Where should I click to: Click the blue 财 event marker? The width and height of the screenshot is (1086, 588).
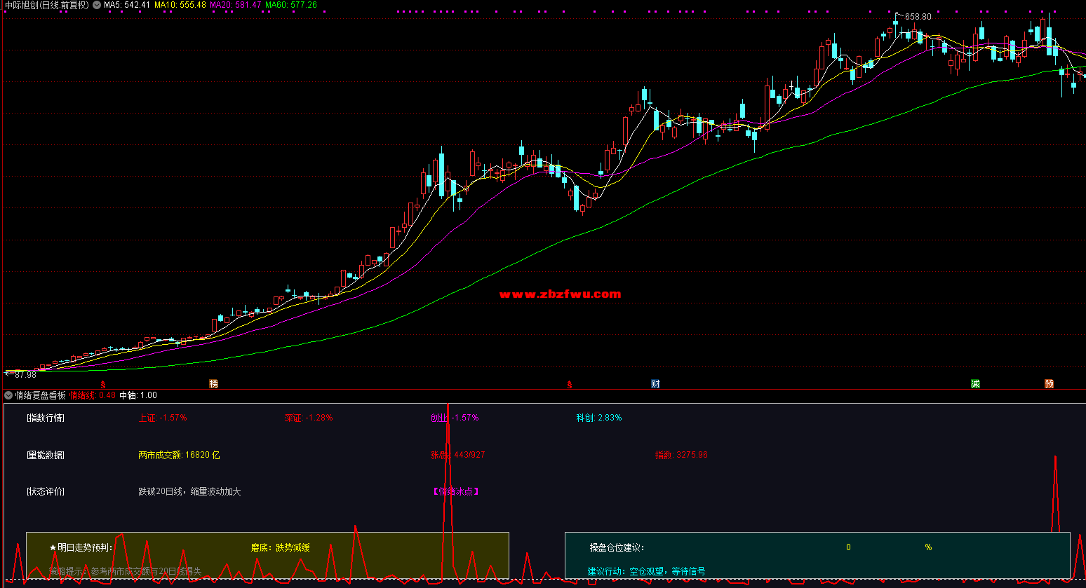tap(655, 384)
